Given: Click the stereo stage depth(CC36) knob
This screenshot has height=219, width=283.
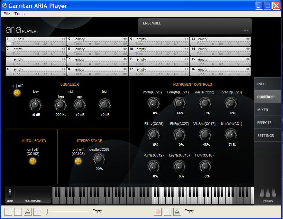Looking at the screenshot, I should tap(99, 159).
